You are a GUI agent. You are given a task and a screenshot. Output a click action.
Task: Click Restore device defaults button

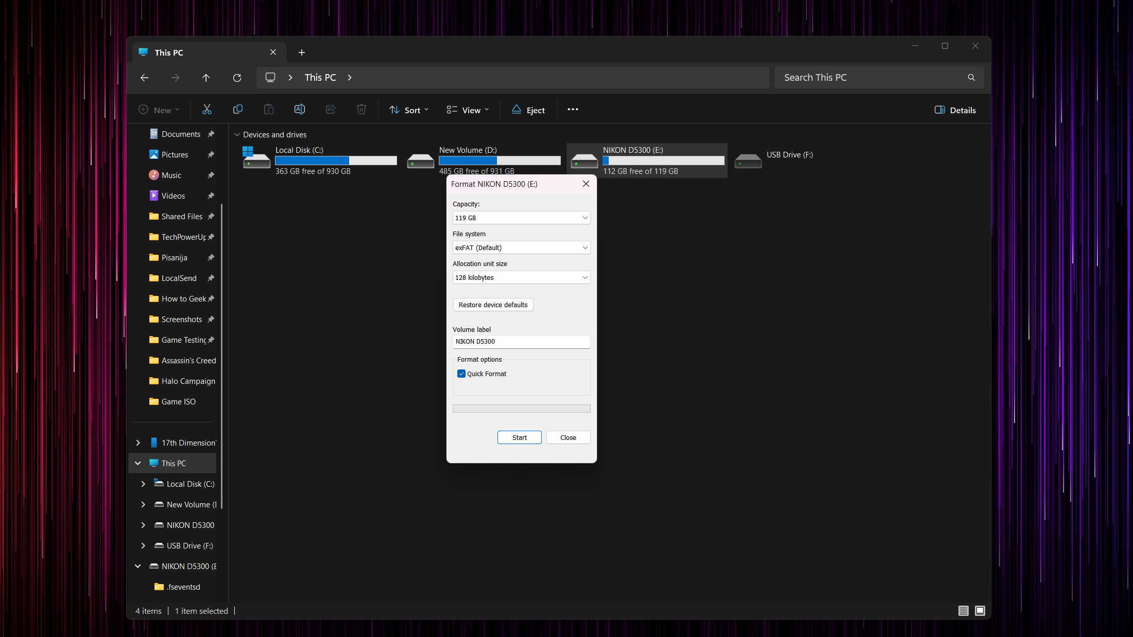[493, 305]
